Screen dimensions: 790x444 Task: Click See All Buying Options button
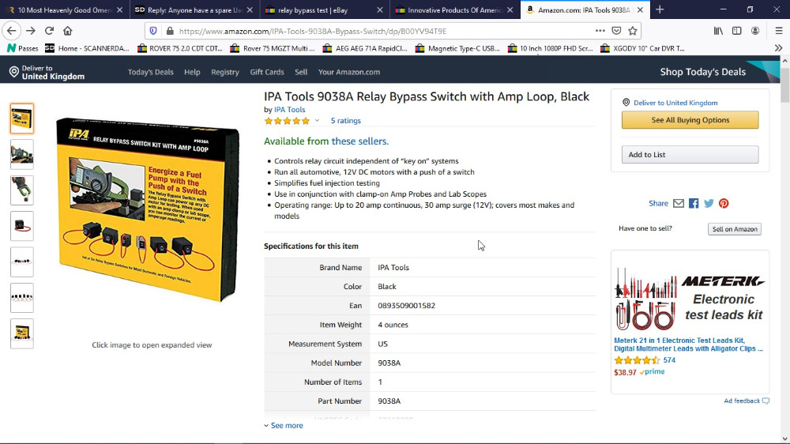click(690, 120)
